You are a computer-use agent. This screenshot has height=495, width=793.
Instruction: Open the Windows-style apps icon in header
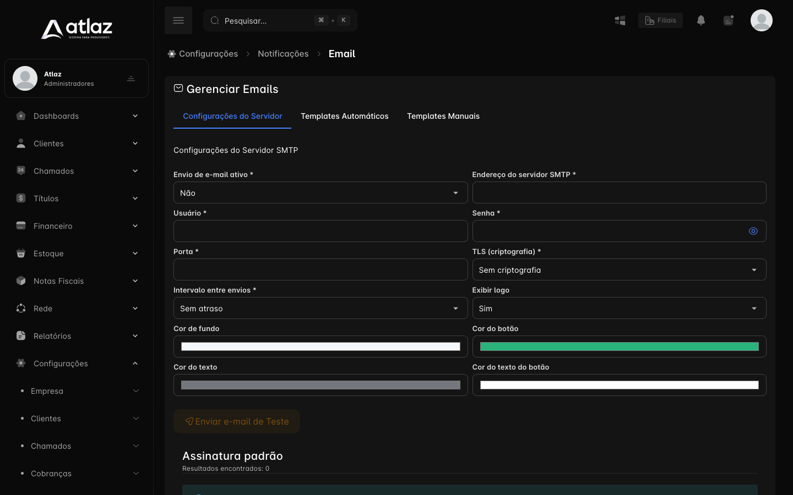(x=620, y=20)
